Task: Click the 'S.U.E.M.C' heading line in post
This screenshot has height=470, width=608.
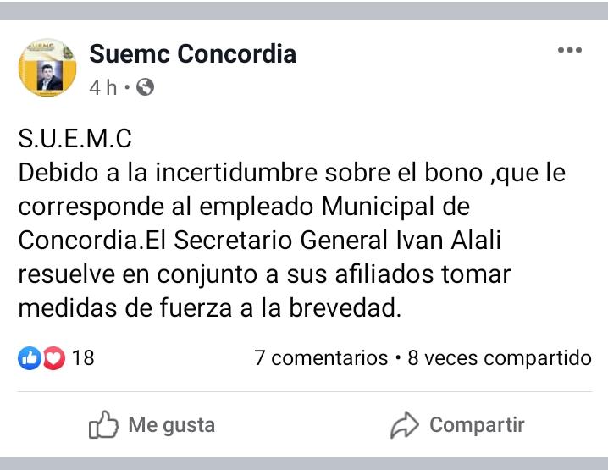Action: (75, 139)
